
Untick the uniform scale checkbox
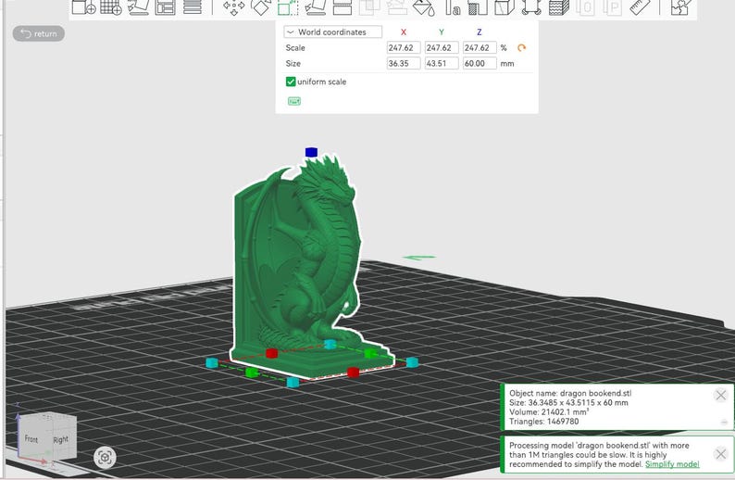click(x=291, y=82)
